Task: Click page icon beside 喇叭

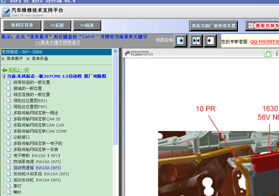Action: click(9, 192)
